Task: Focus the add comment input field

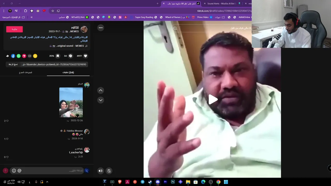Action: pyautogui.click(x=53, y=171)
